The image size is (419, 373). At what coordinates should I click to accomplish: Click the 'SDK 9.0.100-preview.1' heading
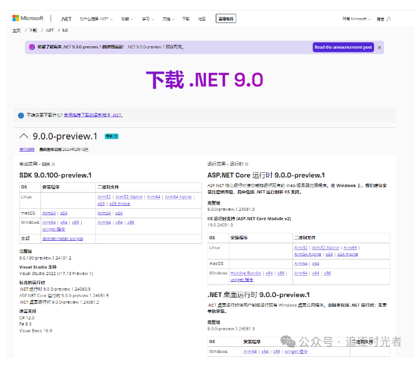55,175
